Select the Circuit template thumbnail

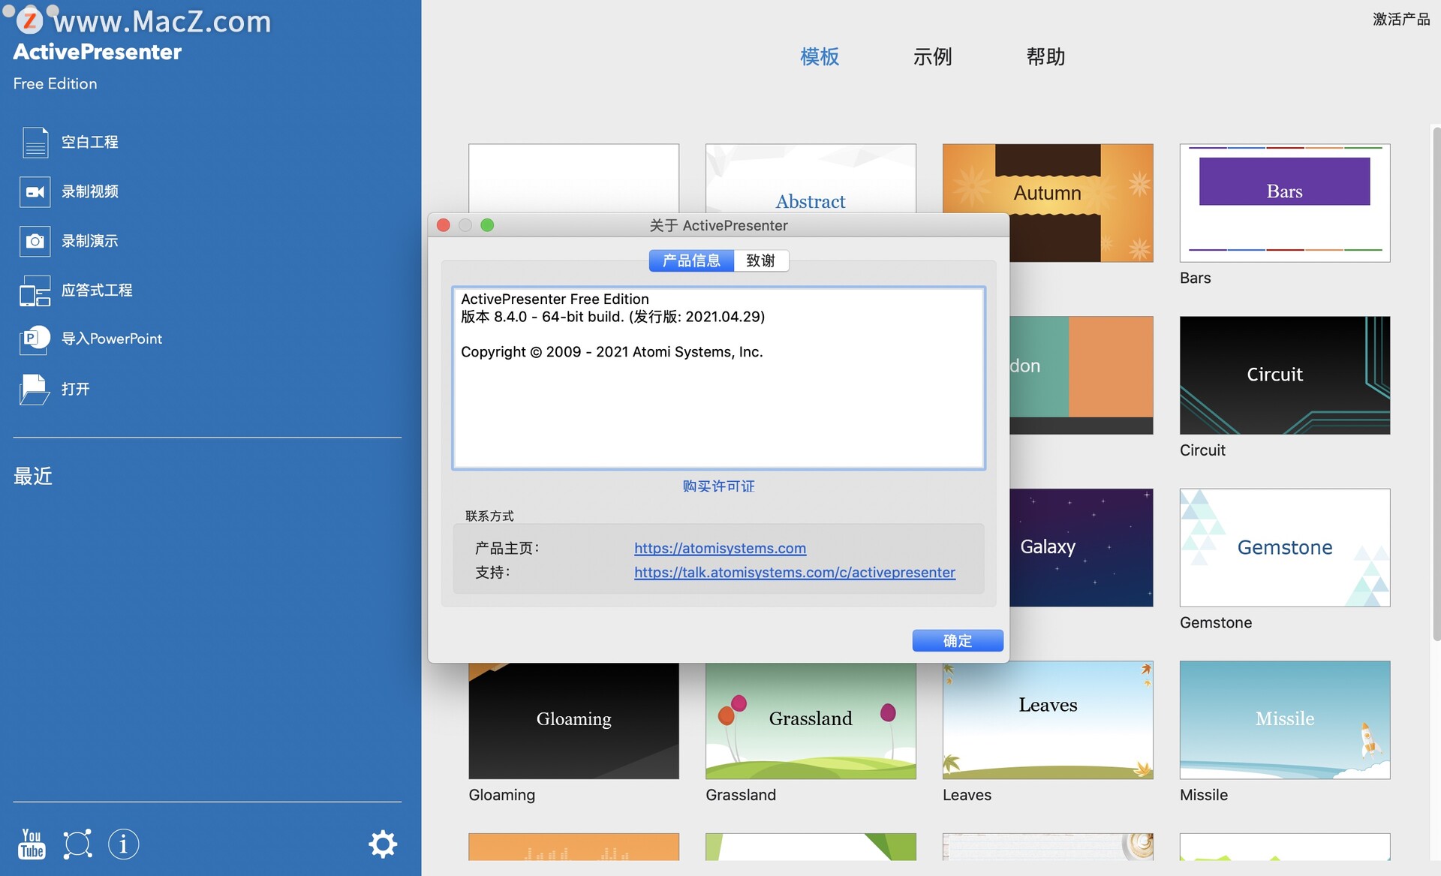1284,375
